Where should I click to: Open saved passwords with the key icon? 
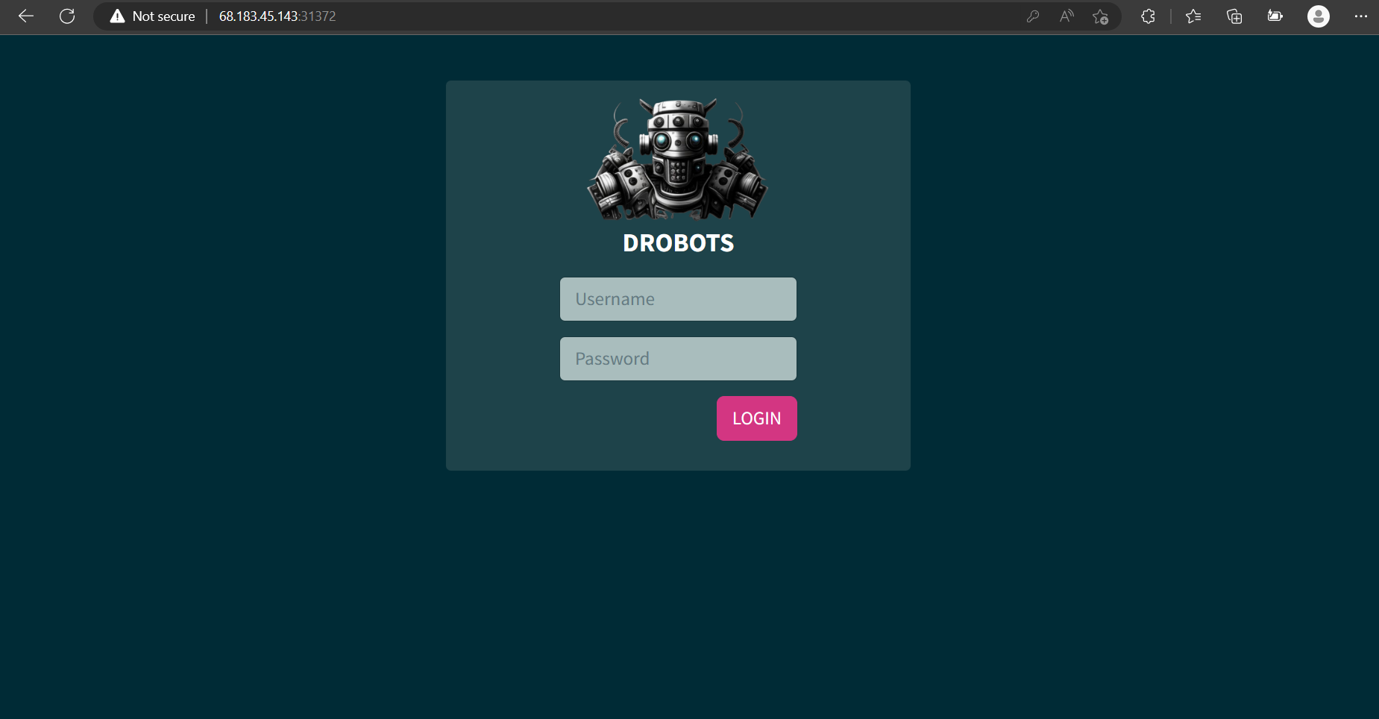(1034, 16)
